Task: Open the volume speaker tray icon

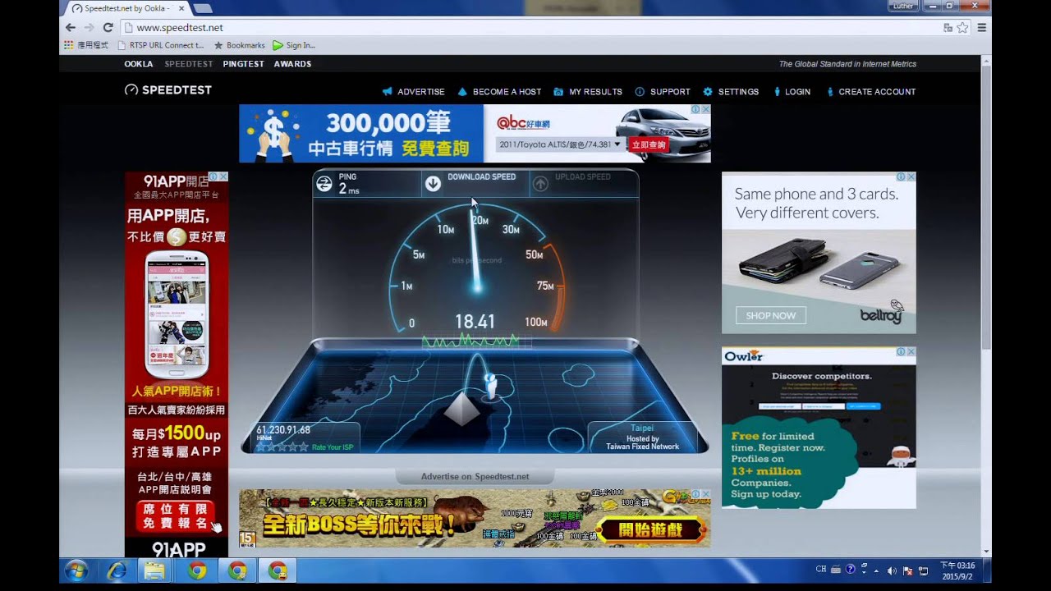Action: [892, 570]
